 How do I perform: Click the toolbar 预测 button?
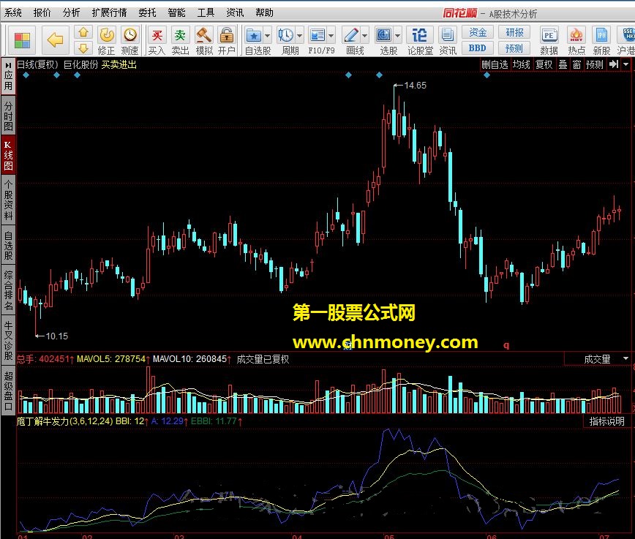[514, 48]
